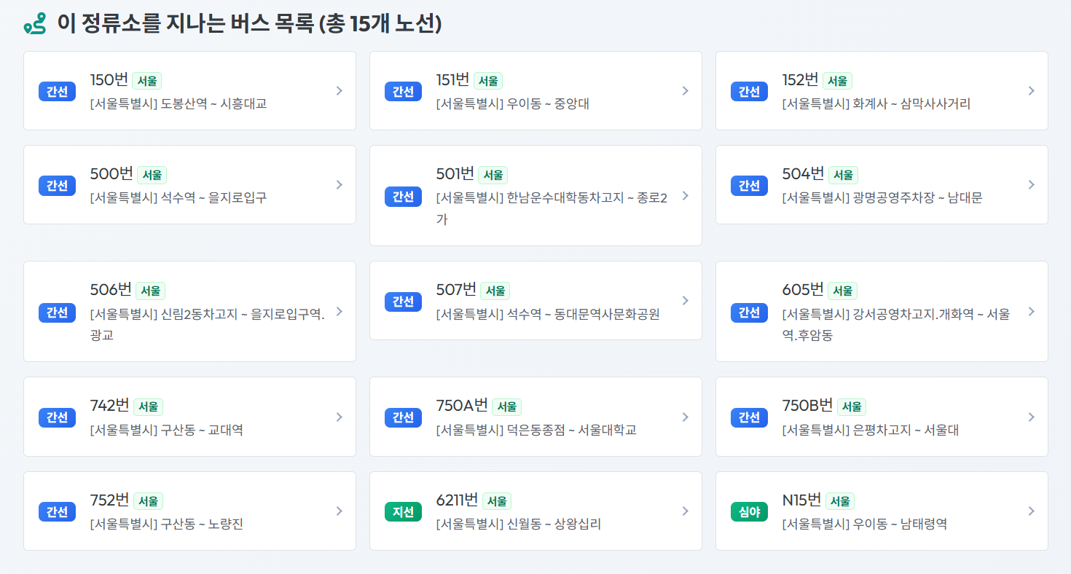Screen dimensions: 1071x574
Task: Click the chevron arrow on the 506번 card
Action: 339,312
